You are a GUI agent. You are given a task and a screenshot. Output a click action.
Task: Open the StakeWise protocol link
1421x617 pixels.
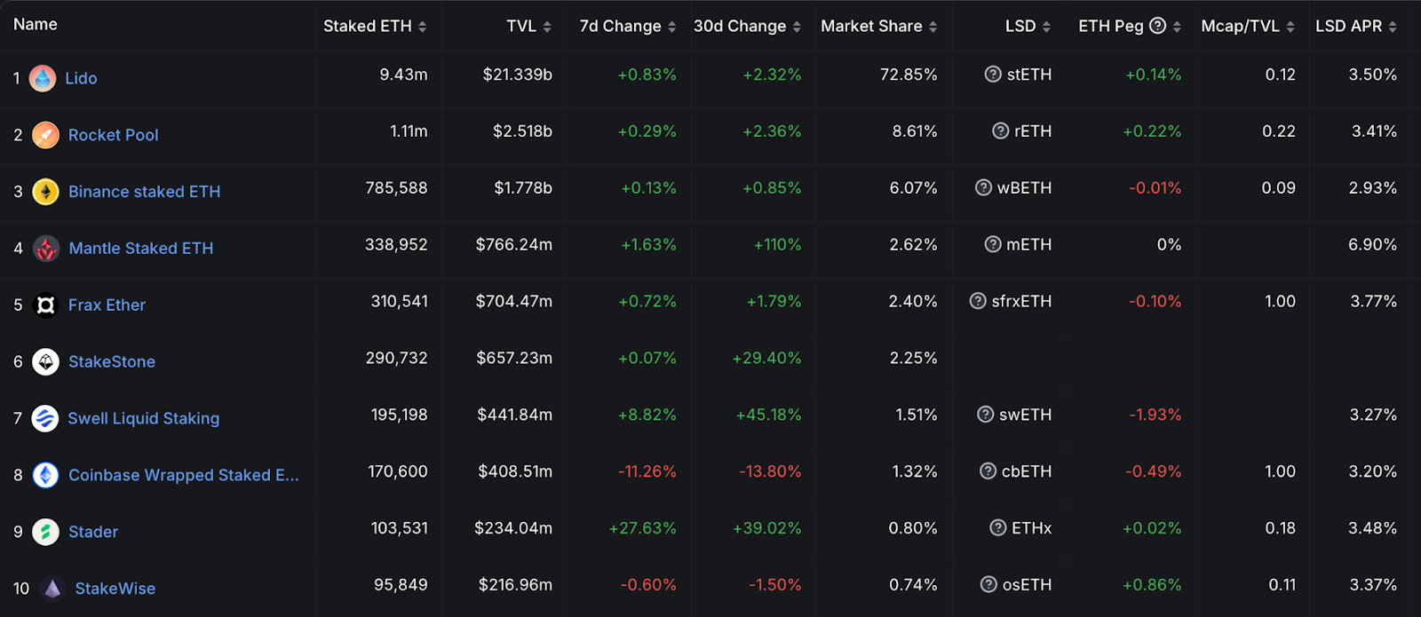click(x=115, y=589)
